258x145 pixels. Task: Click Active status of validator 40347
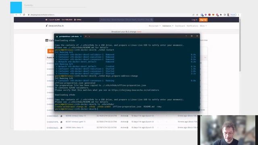[x=125, y=122]
